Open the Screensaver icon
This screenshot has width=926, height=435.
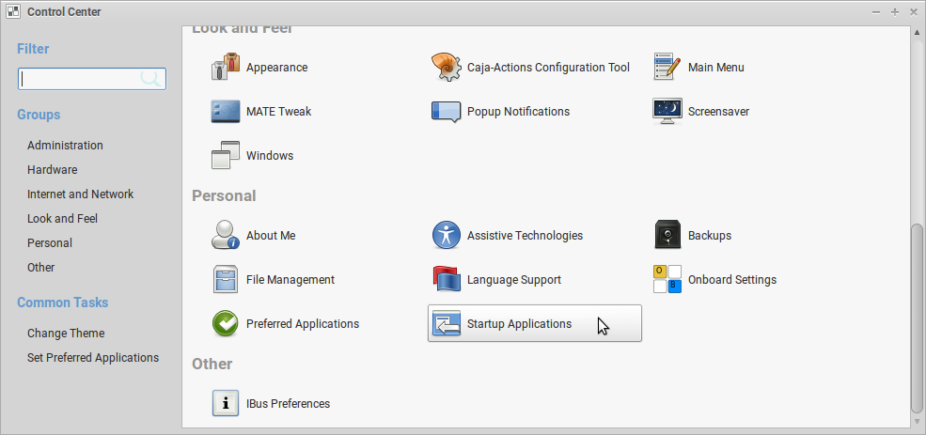(667, 112)
